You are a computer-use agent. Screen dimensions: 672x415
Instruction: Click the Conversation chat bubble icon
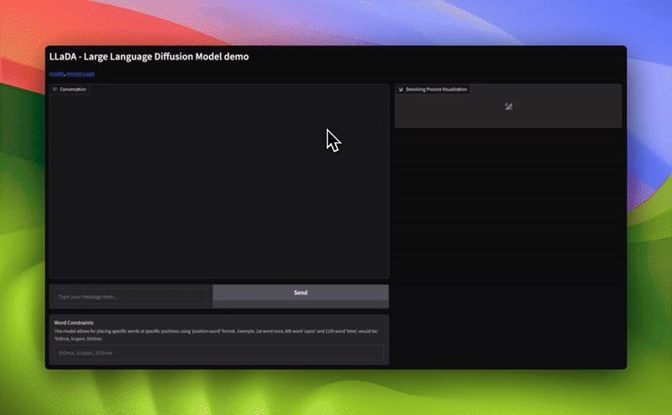pos(55,89)
